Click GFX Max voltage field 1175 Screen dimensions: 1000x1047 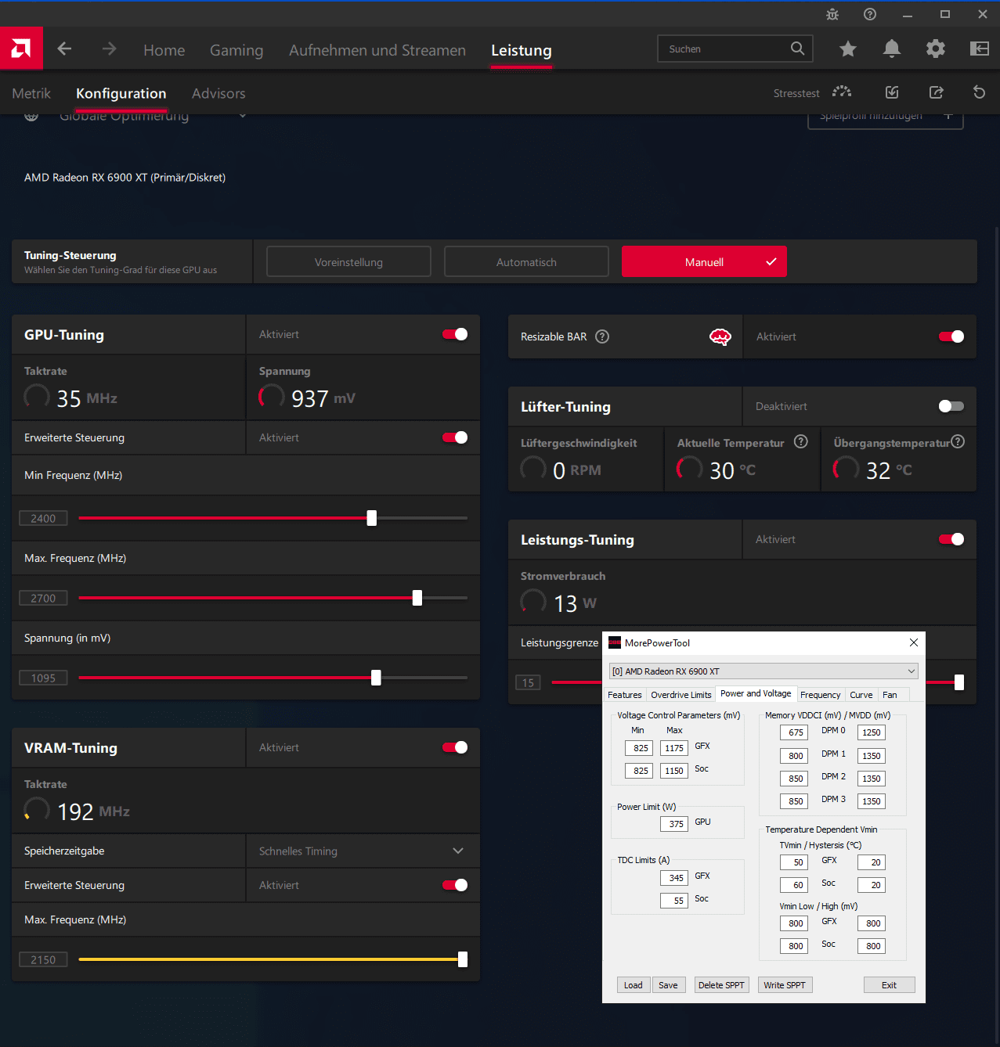tap(674, 747)
